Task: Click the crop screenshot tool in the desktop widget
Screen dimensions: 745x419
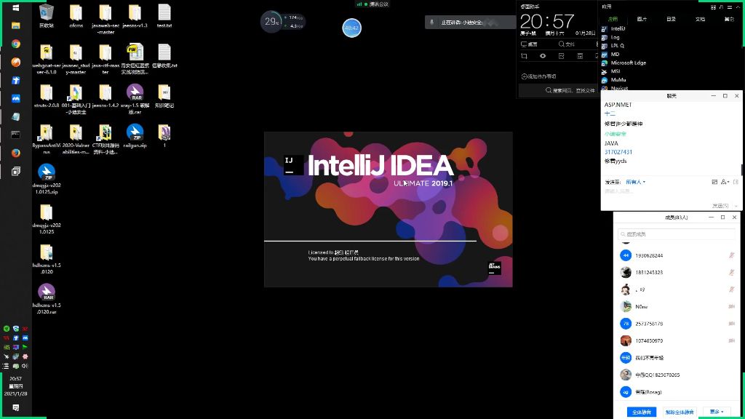Action: pos(524,56)
